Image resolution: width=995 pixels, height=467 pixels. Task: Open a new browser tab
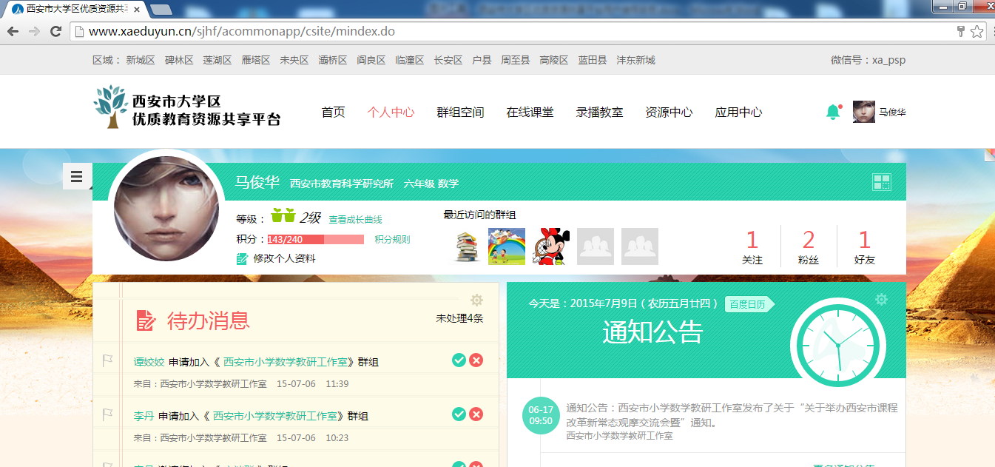(161, 9)
